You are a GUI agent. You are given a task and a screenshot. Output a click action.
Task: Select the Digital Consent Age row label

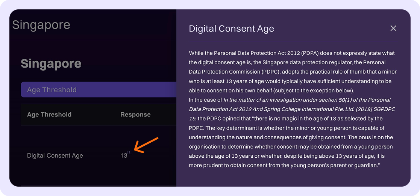(x=55, y=155)
